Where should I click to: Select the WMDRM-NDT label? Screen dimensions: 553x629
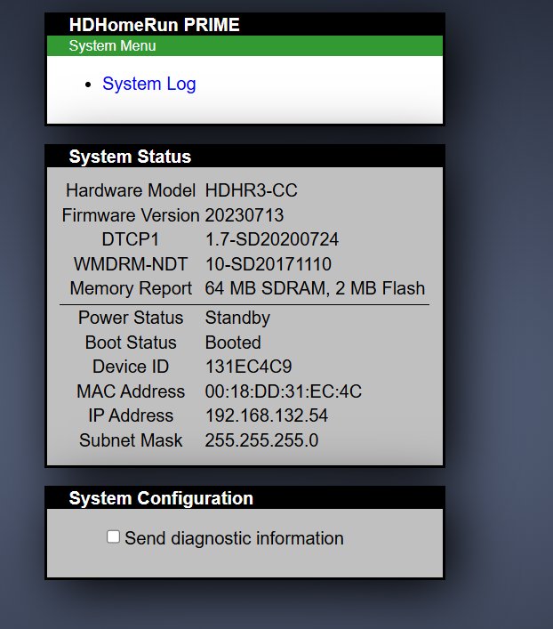(131, 264)
